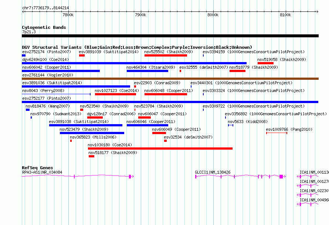Click the nsv970790 (Sudmant2013) label

coord(56,114)
